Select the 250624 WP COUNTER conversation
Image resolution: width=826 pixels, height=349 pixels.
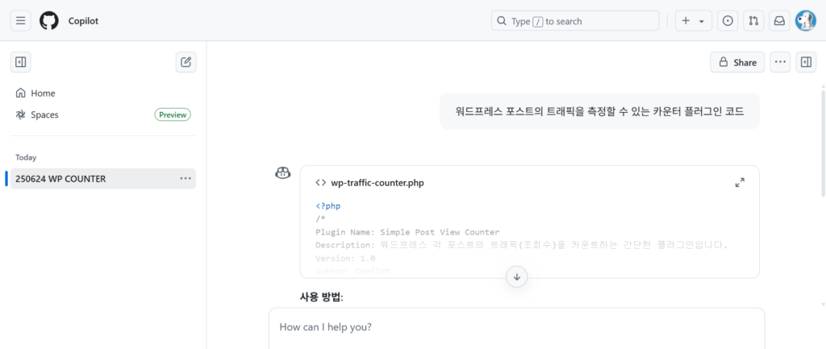[103, 178]
